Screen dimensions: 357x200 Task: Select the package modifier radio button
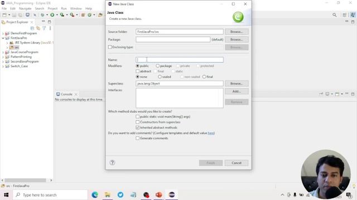[x=157, y=66]
